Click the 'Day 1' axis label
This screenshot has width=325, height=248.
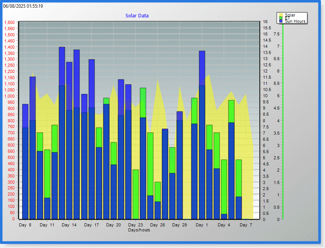tap(201, 225)
